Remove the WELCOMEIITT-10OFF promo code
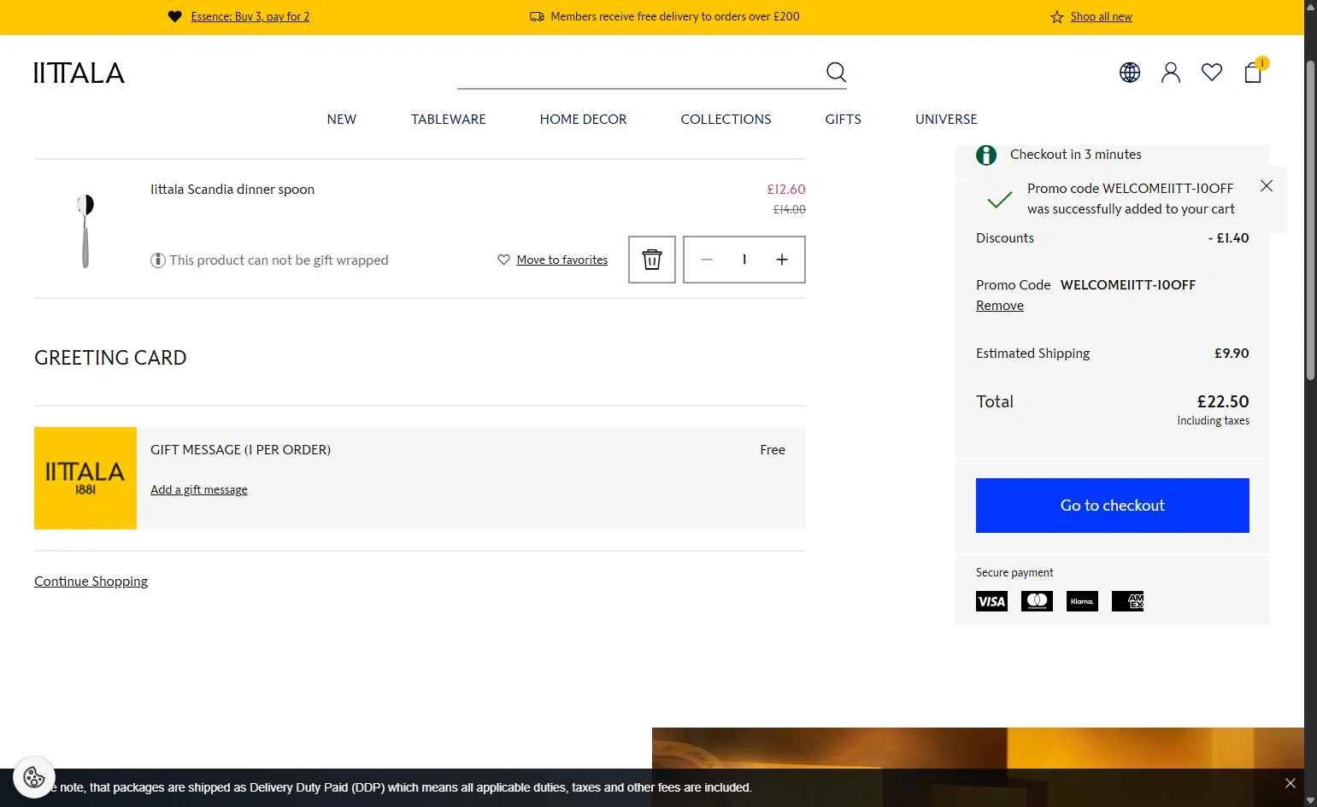 1000,306
